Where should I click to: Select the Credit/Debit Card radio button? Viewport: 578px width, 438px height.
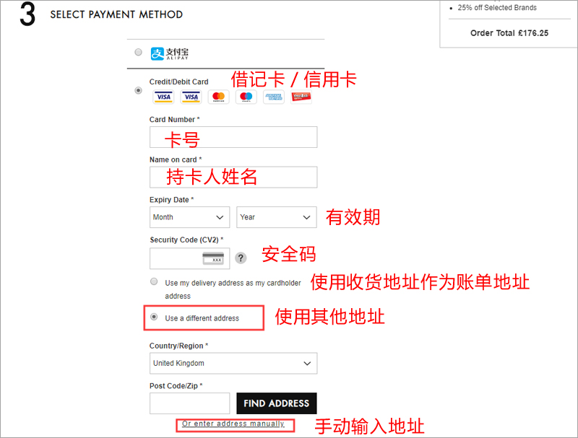138,90
